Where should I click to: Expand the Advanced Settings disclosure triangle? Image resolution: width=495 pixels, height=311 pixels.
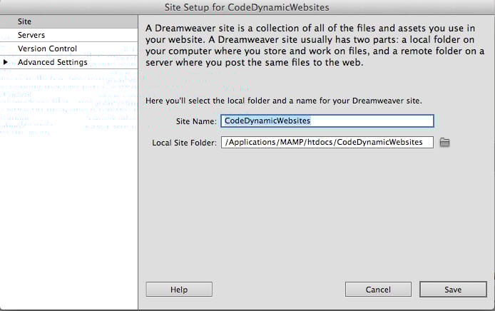pyautogui.click(x=5, y=62)
